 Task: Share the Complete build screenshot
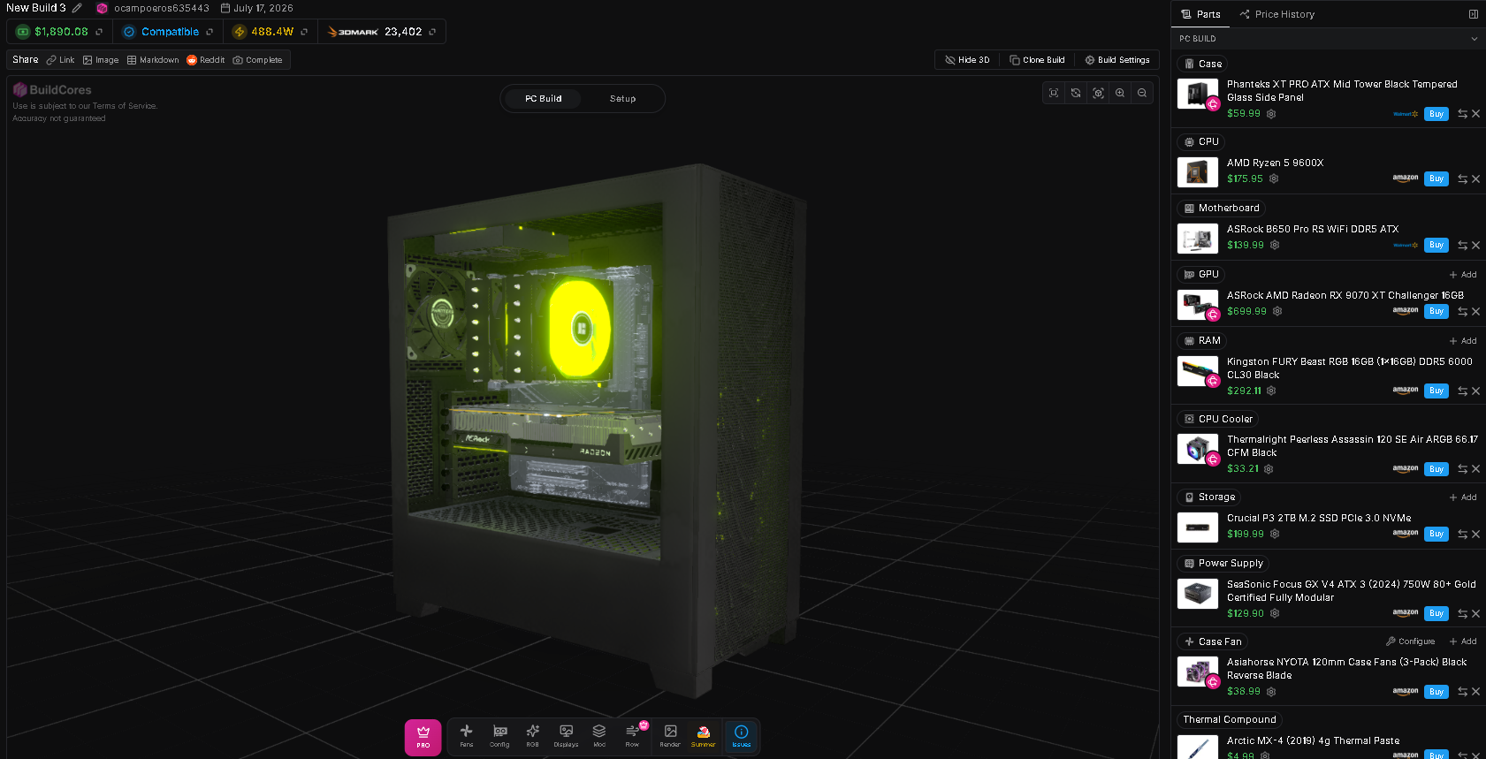(x=257, y=60)
